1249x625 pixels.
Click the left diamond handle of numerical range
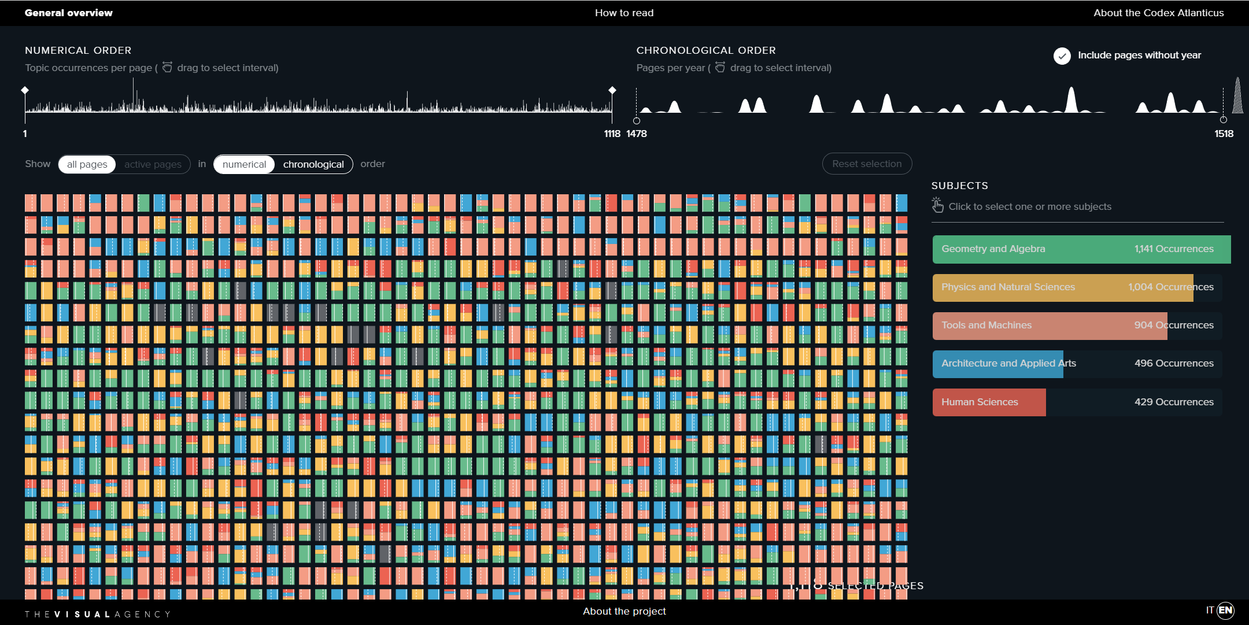pyautogui.click(x=25, y=90)
